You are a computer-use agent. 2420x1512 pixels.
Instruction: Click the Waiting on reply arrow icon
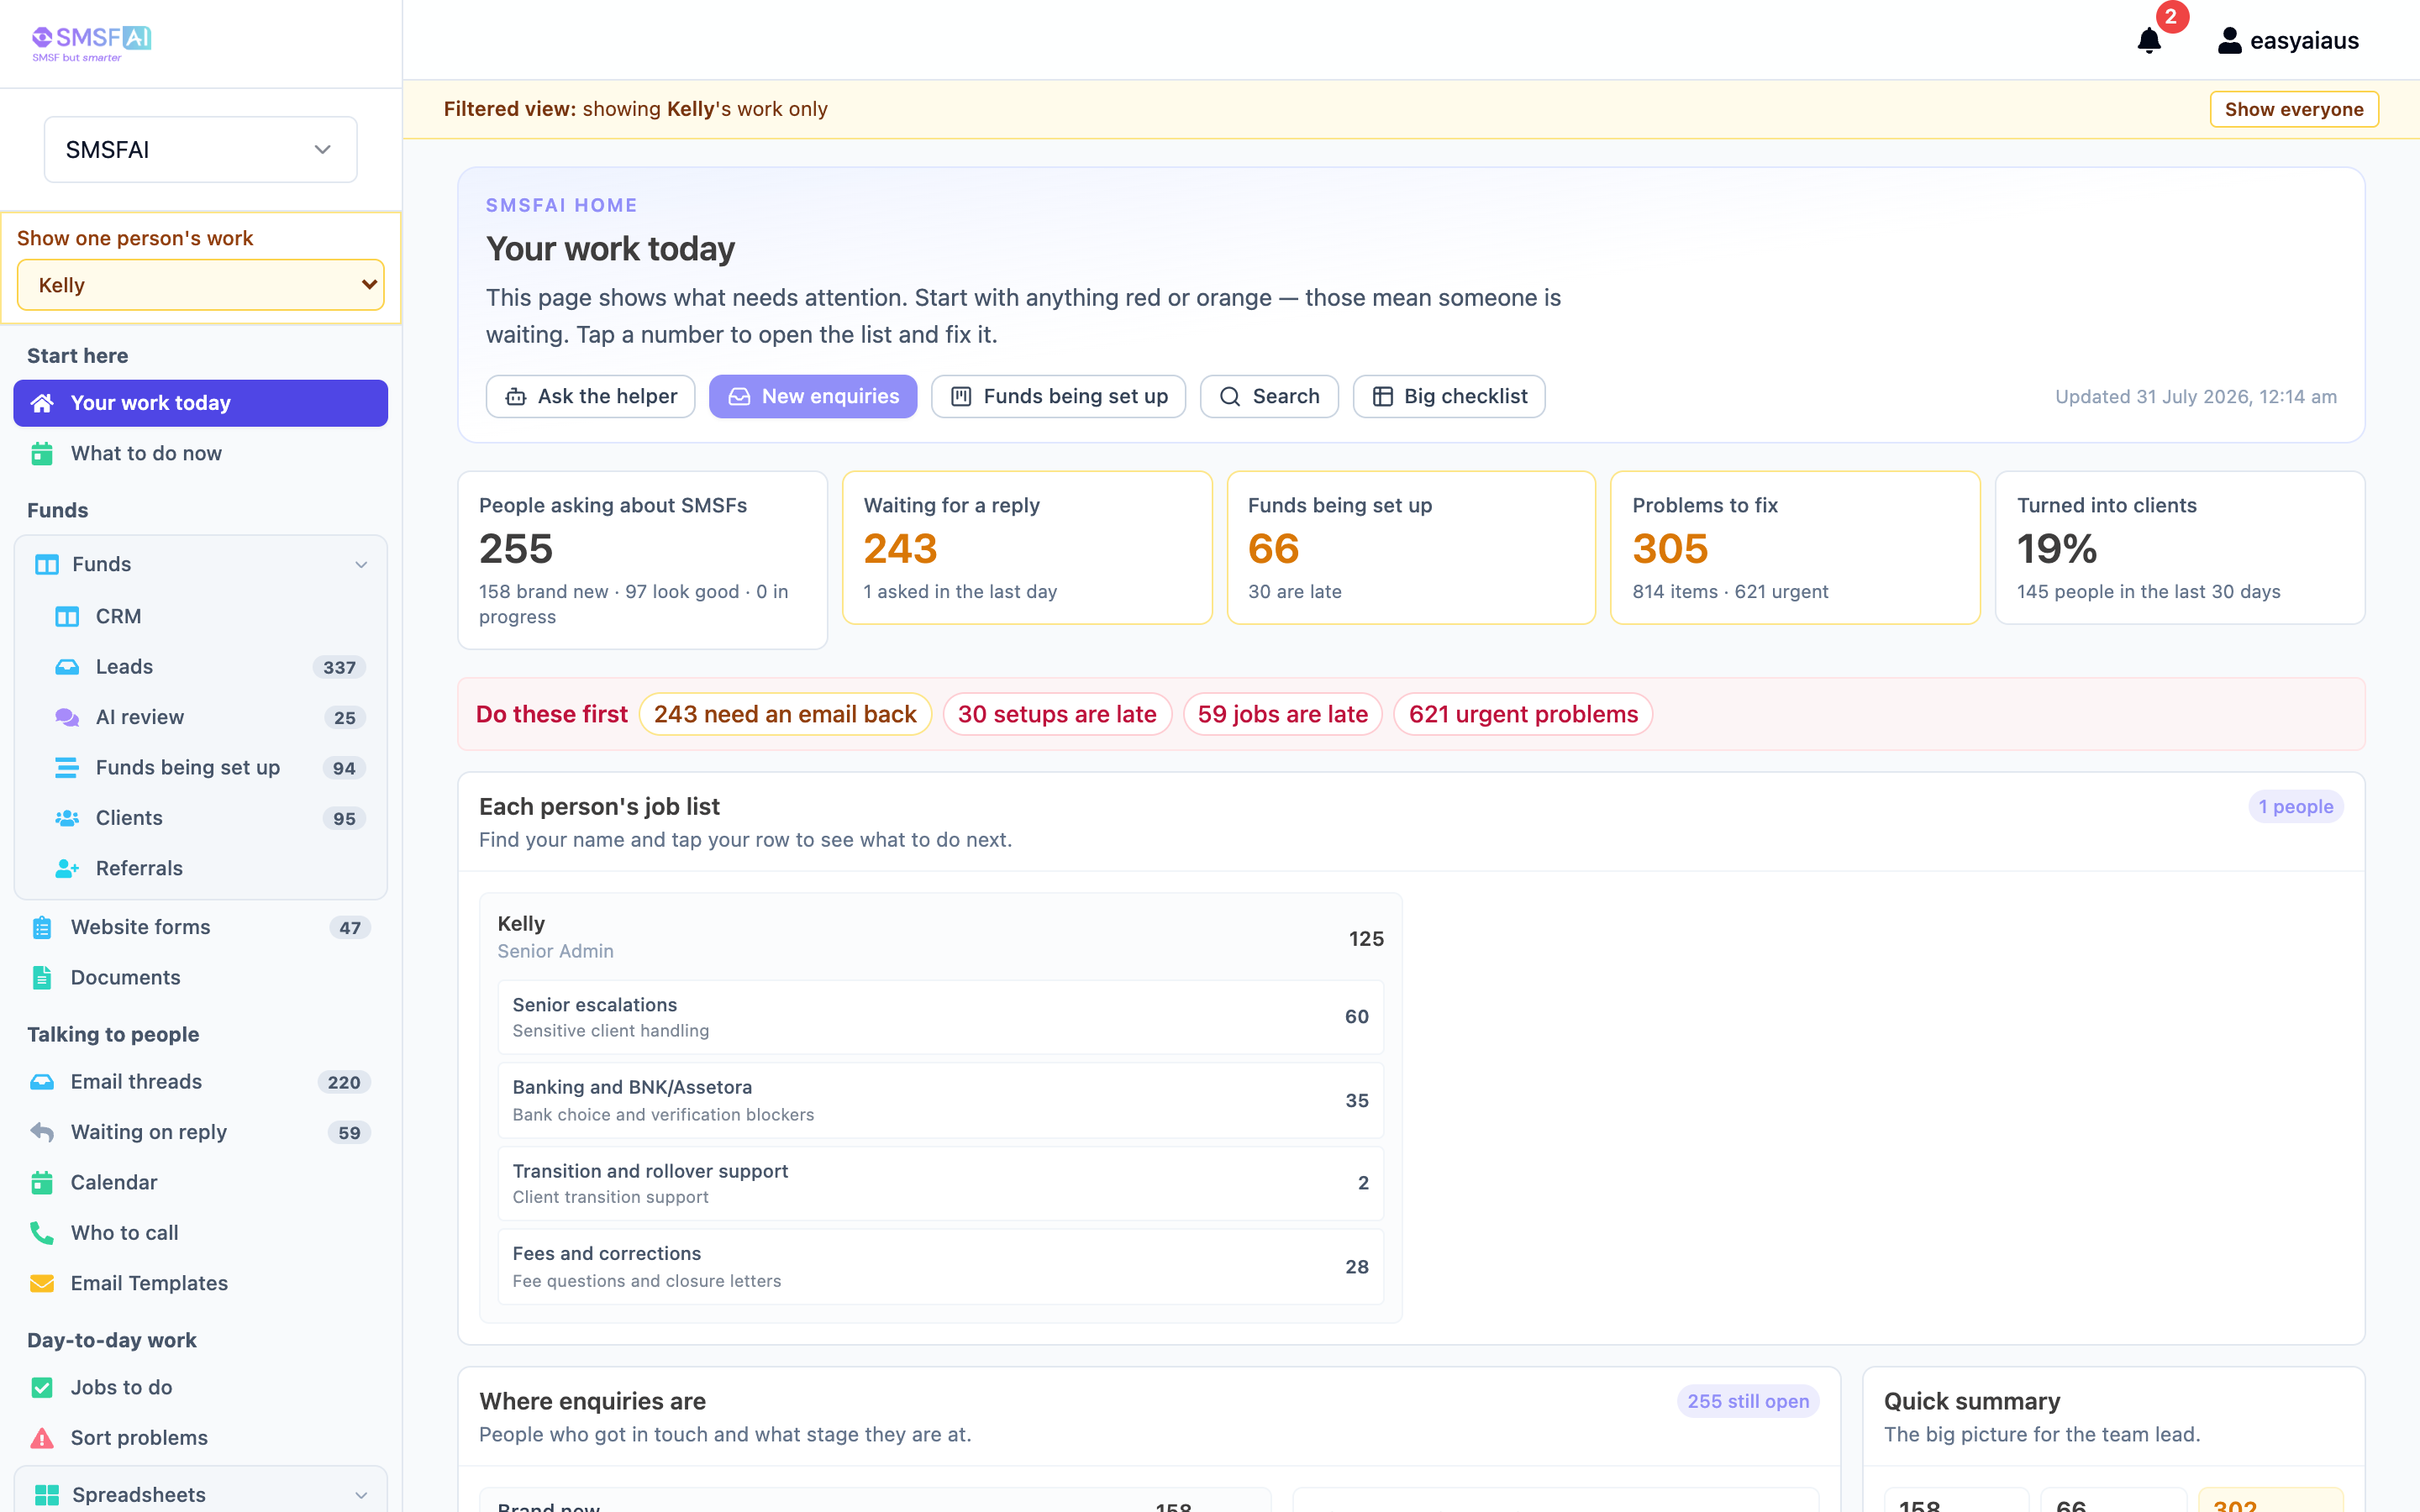tap(42, 1132)
